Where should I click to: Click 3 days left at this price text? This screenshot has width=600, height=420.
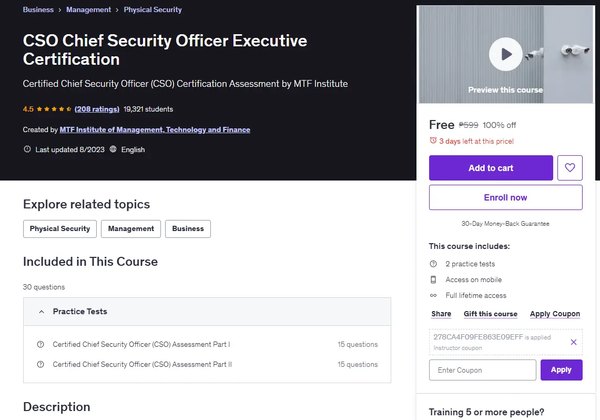point(476,141)
